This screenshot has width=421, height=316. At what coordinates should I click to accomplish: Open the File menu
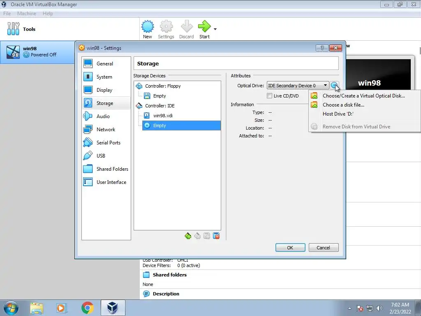(7, 14)
